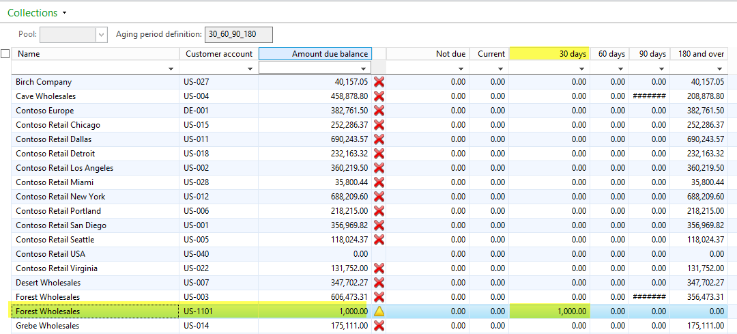Click the red X icon for Desert Wholesales
737x334 pixels.
pos(379,283)
